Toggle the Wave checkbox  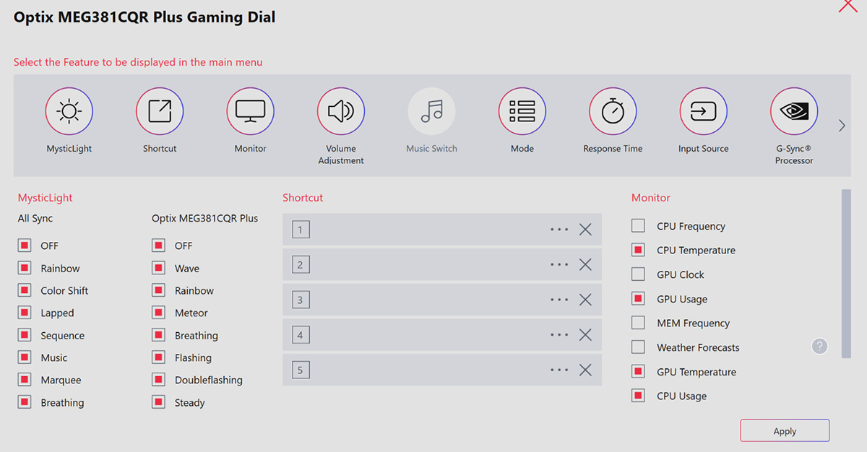coord(158,268)
